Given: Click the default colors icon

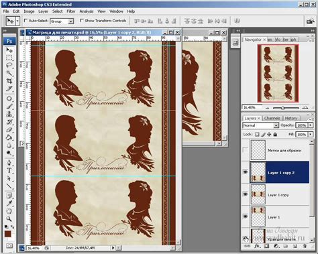Looking at the screenshot, I should click(6, 227).
